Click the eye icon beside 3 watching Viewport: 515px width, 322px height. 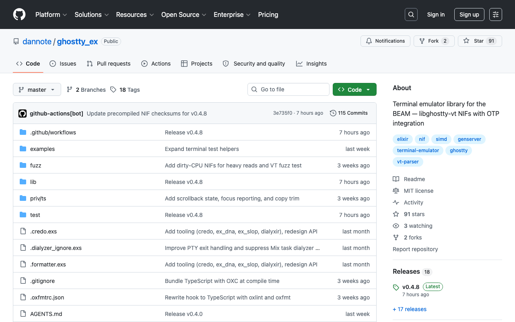click(x=396, y=226)
